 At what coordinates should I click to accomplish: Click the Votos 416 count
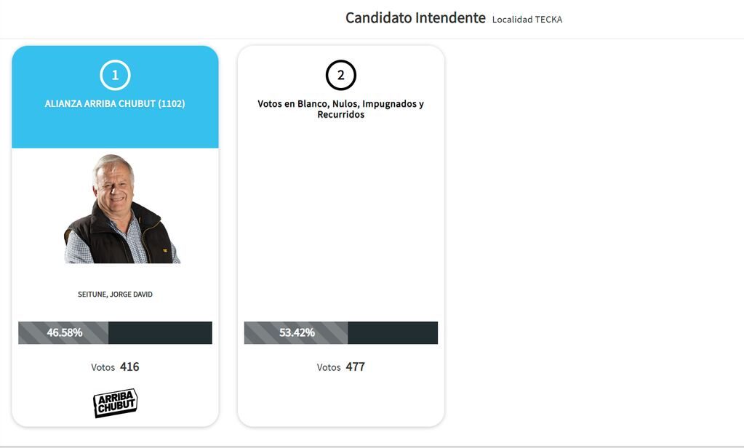(x=116, y=367)
